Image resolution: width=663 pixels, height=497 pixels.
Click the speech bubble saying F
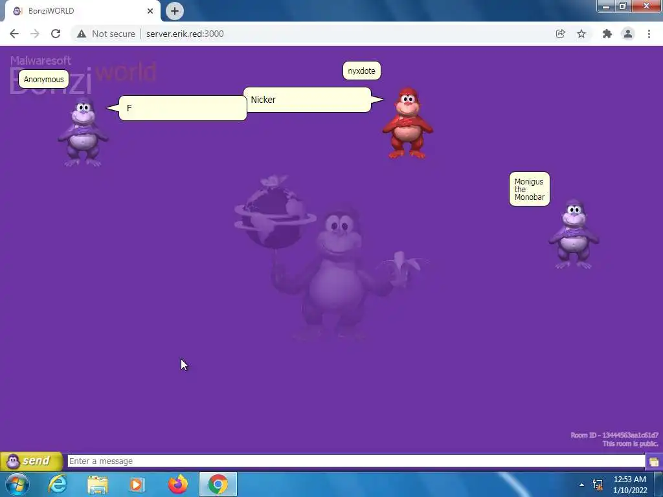pyautogui.click(x=183, y=108)
